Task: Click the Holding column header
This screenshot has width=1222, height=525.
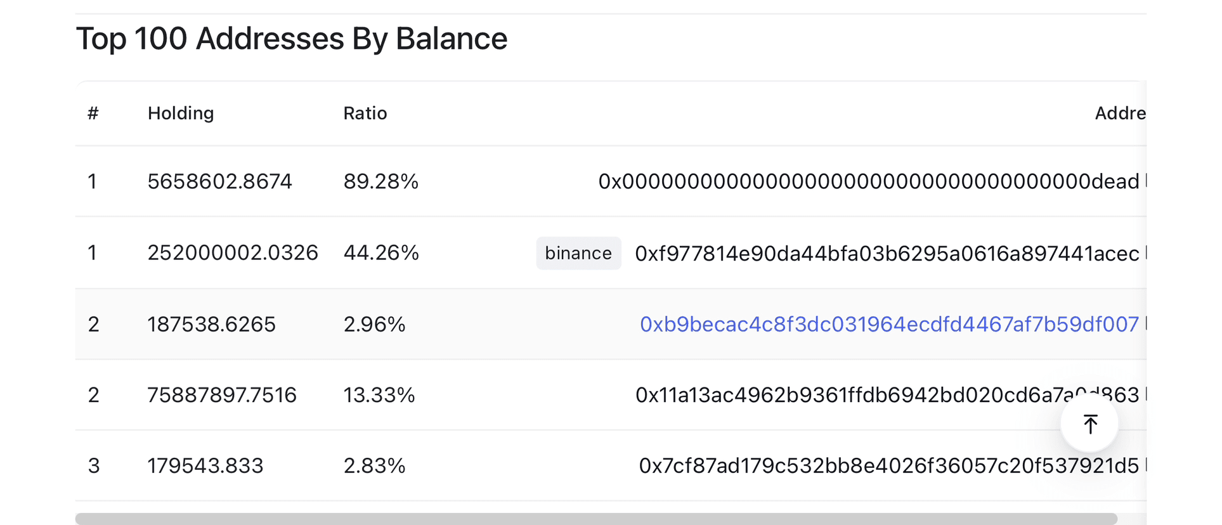Action: coord(181,113)
